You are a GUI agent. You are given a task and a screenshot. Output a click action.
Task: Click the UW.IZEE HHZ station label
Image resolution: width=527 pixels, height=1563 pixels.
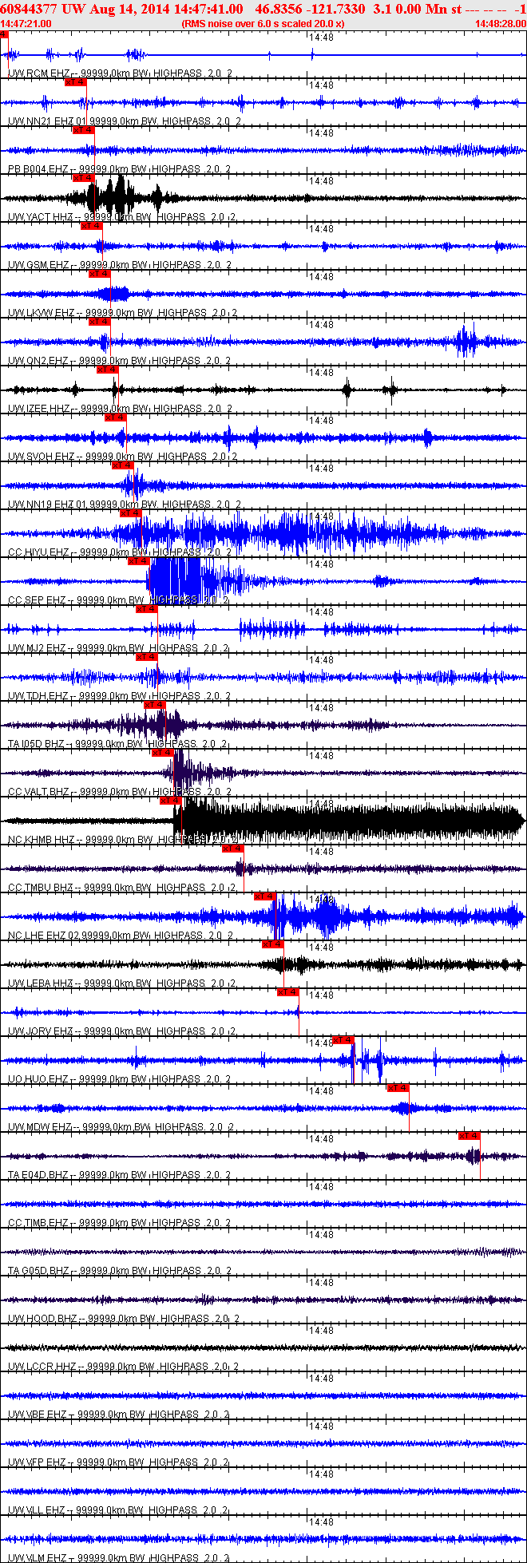coord(38,409)
